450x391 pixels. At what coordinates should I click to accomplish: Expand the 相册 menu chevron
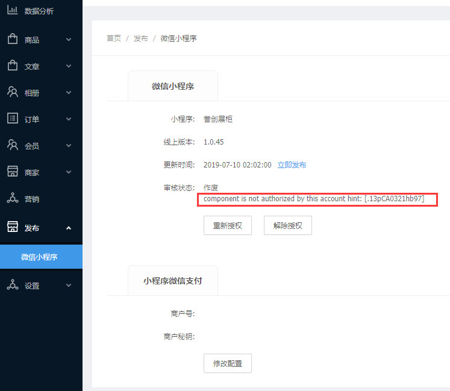[69, 92]
